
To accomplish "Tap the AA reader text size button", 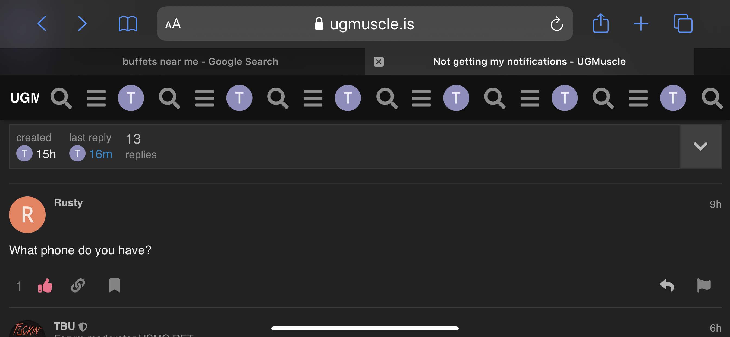I will click(173, 24).
